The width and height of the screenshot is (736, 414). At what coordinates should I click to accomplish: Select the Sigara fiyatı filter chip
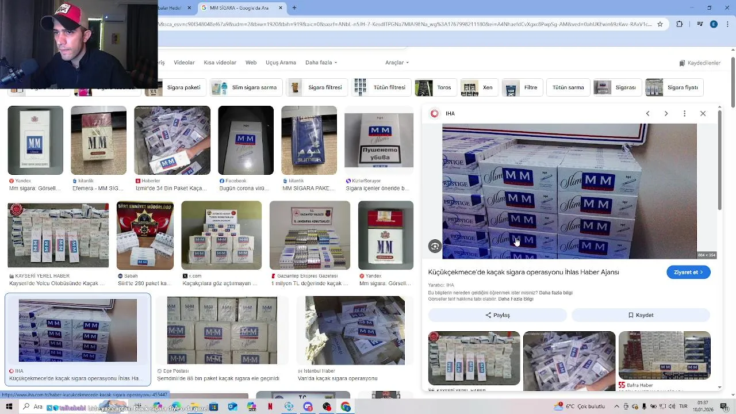674,87
